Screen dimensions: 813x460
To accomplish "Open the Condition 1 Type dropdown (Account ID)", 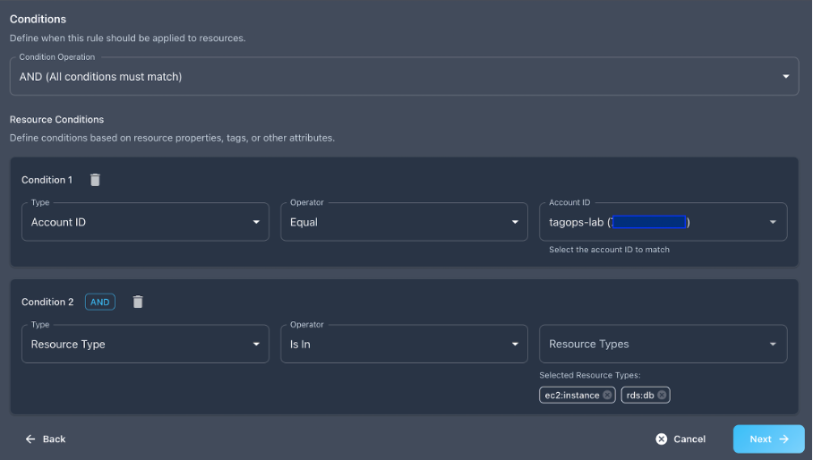I will [145, 222].
